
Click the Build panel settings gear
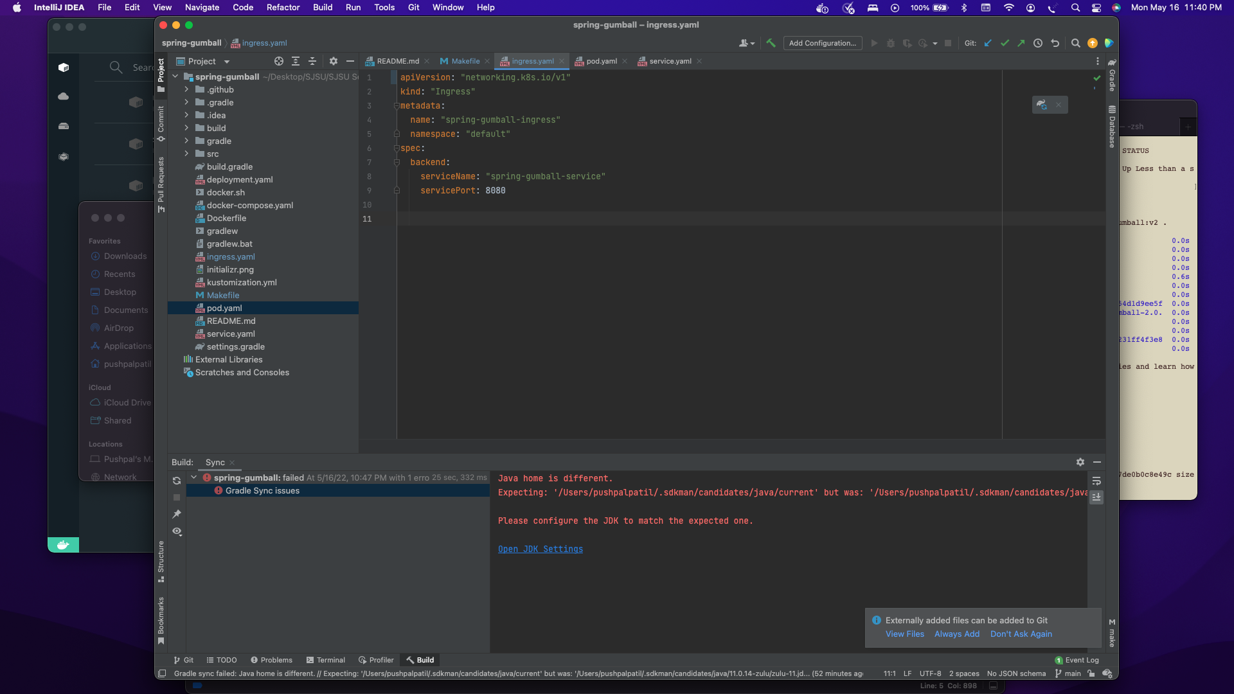tap(1080, 462)
